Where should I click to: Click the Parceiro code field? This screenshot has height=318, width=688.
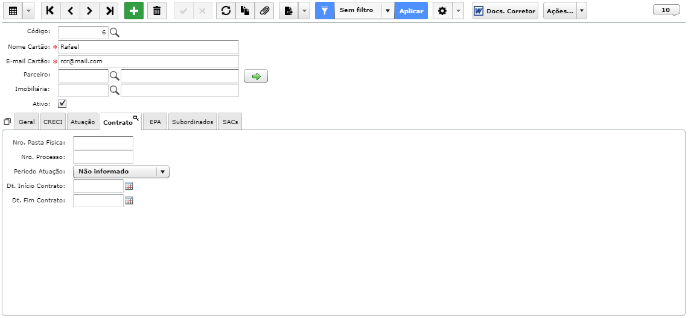[83, 76]
